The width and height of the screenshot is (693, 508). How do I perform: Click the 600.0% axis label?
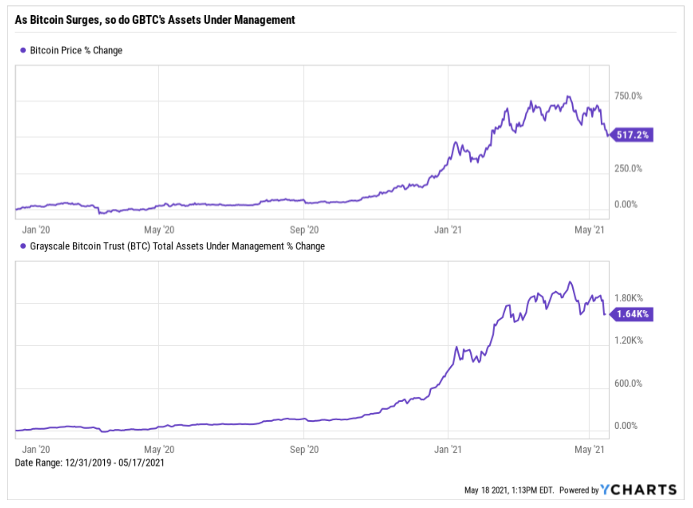point(628,384)
